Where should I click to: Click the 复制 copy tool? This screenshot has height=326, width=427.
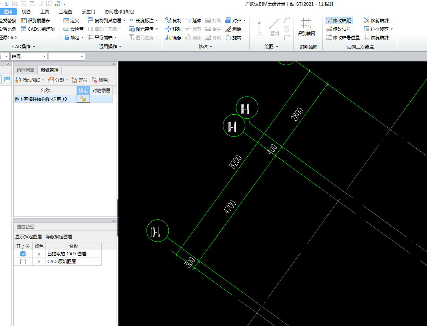tap(173, 21)
